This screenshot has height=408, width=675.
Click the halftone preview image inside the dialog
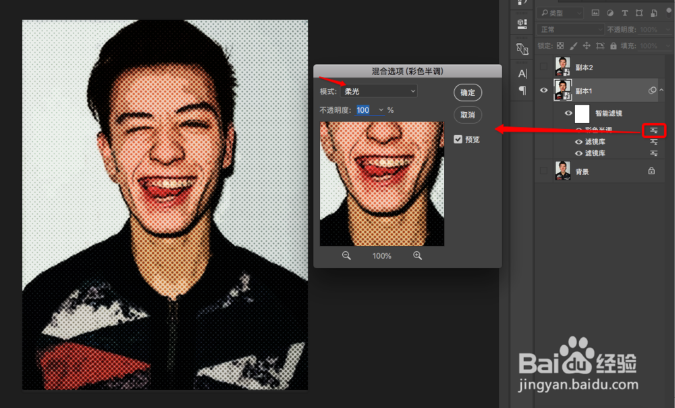pos(382,184)
